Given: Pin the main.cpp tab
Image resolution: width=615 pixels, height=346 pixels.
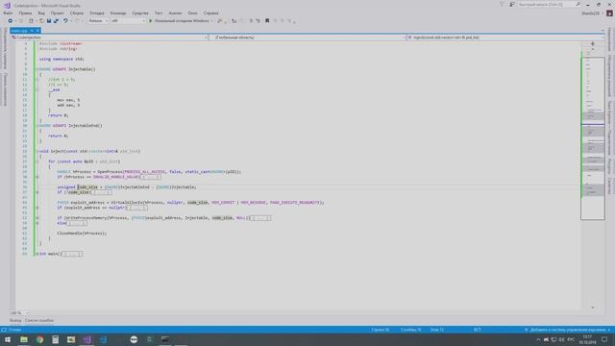Looking at the screenshot, I should click(32, 30).
